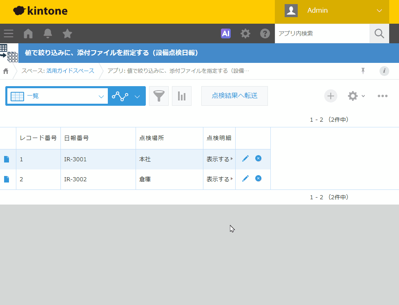
Task: Open the help question mark
Action: (265, 33)
